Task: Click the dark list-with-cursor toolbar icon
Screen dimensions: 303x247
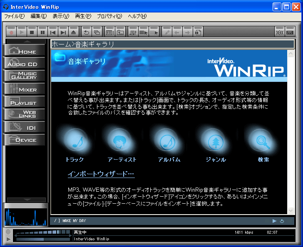Action: [x=143, y=32]
